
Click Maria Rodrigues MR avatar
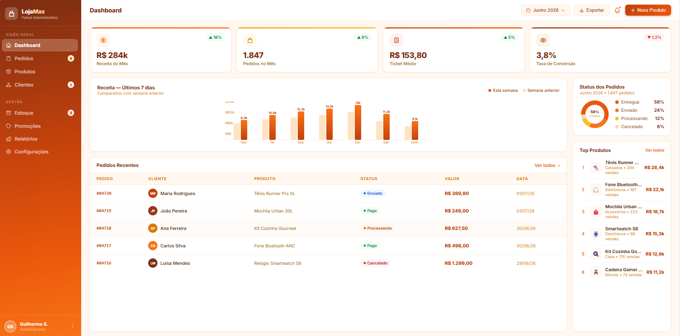pos(153,194)
